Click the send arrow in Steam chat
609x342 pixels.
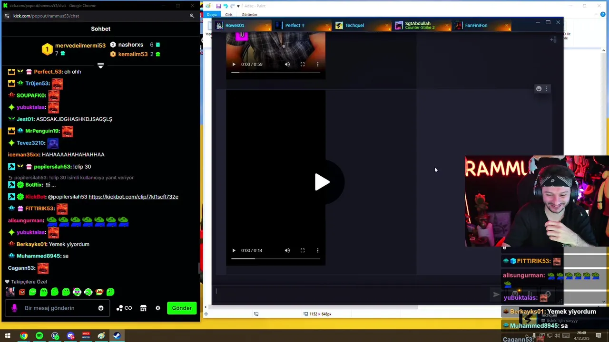click(496, 294)
